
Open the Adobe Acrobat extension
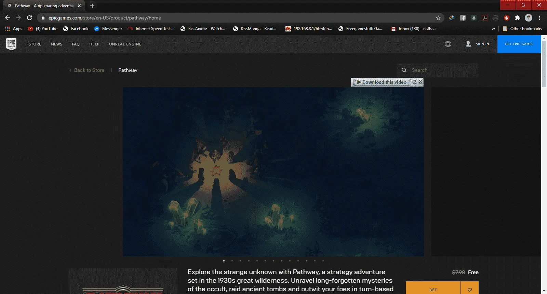pos(485,18)
